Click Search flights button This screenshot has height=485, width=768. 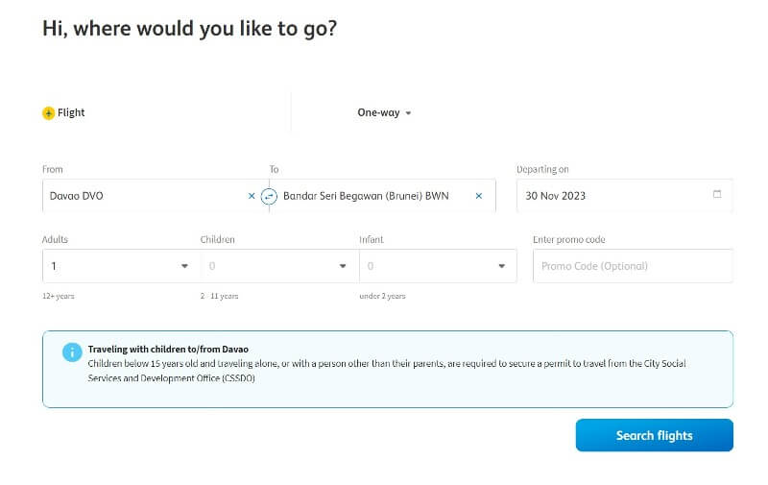pos(655,435)
